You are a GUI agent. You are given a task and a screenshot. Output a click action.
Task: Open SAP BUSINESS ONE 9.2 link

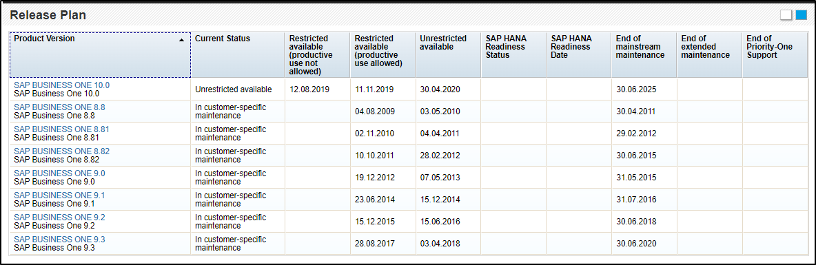click(59, 218)
